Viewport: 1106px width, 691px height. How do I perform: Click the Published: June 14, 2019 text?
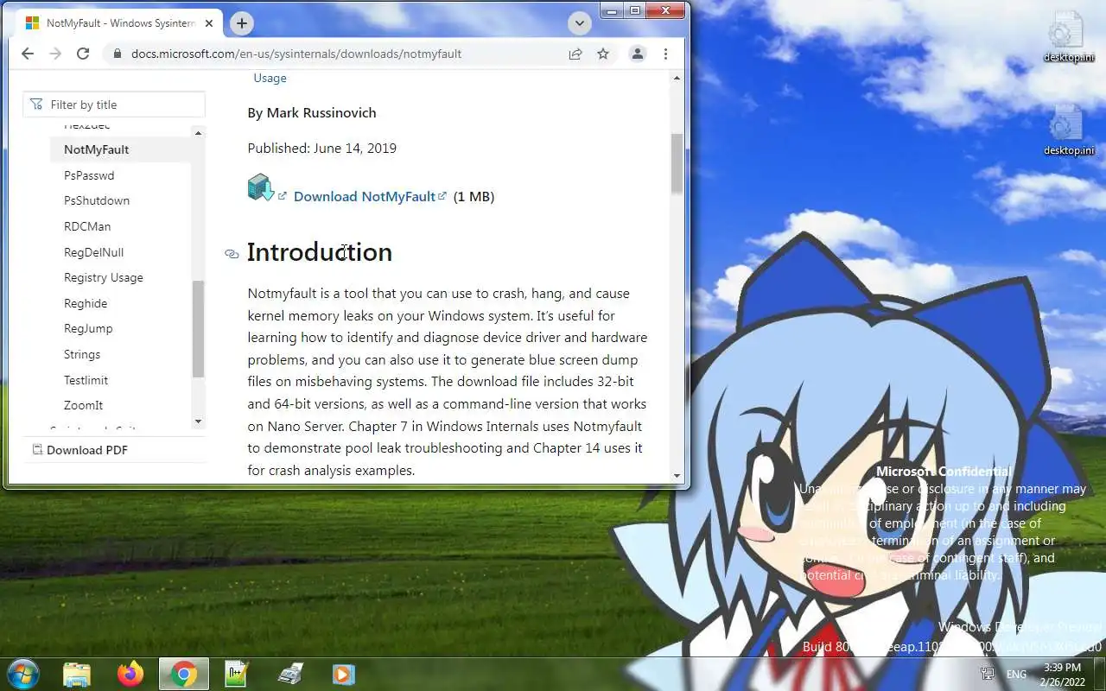click(x=322, y=148)
